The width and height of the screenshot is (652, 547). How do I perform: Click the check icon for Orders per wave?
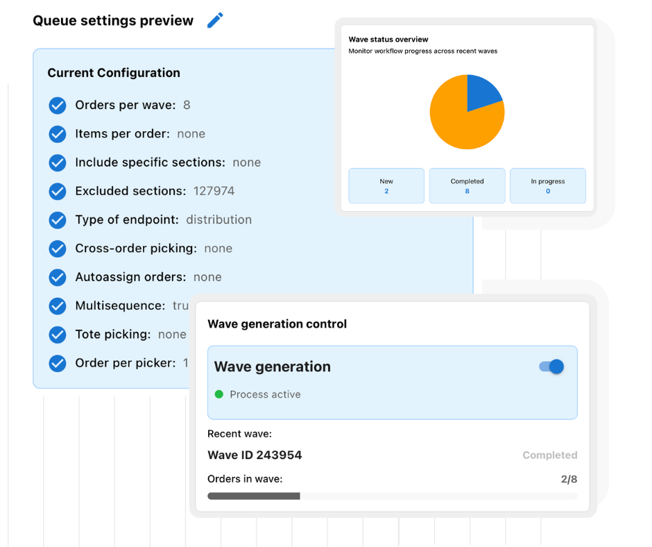pos(58,106)
